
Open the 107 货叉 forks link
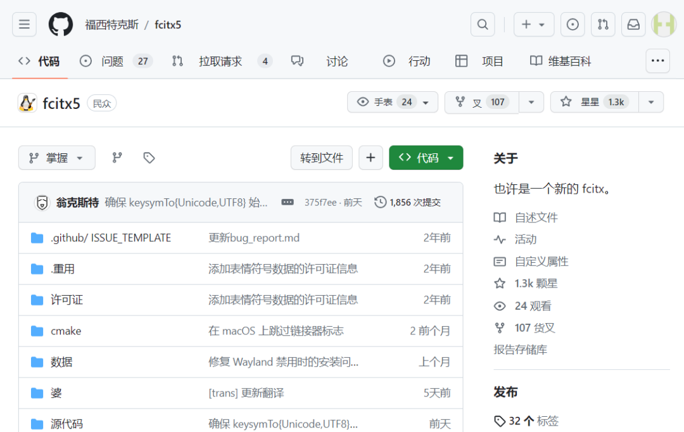tap(524, 327)
